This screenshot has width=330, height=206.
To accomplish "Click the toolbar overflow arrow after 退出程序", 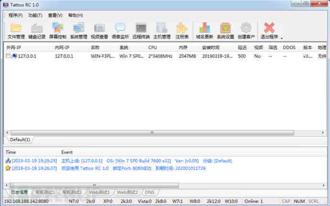I will coord(282,38).
